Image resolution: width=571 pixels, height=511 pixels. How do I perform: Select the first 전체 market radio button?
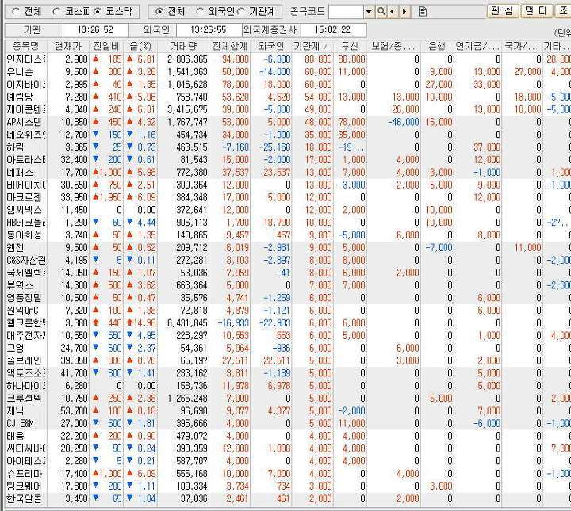[x=16, y=12]
